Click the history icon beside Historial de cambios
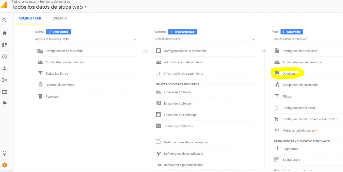 [40, 85]
